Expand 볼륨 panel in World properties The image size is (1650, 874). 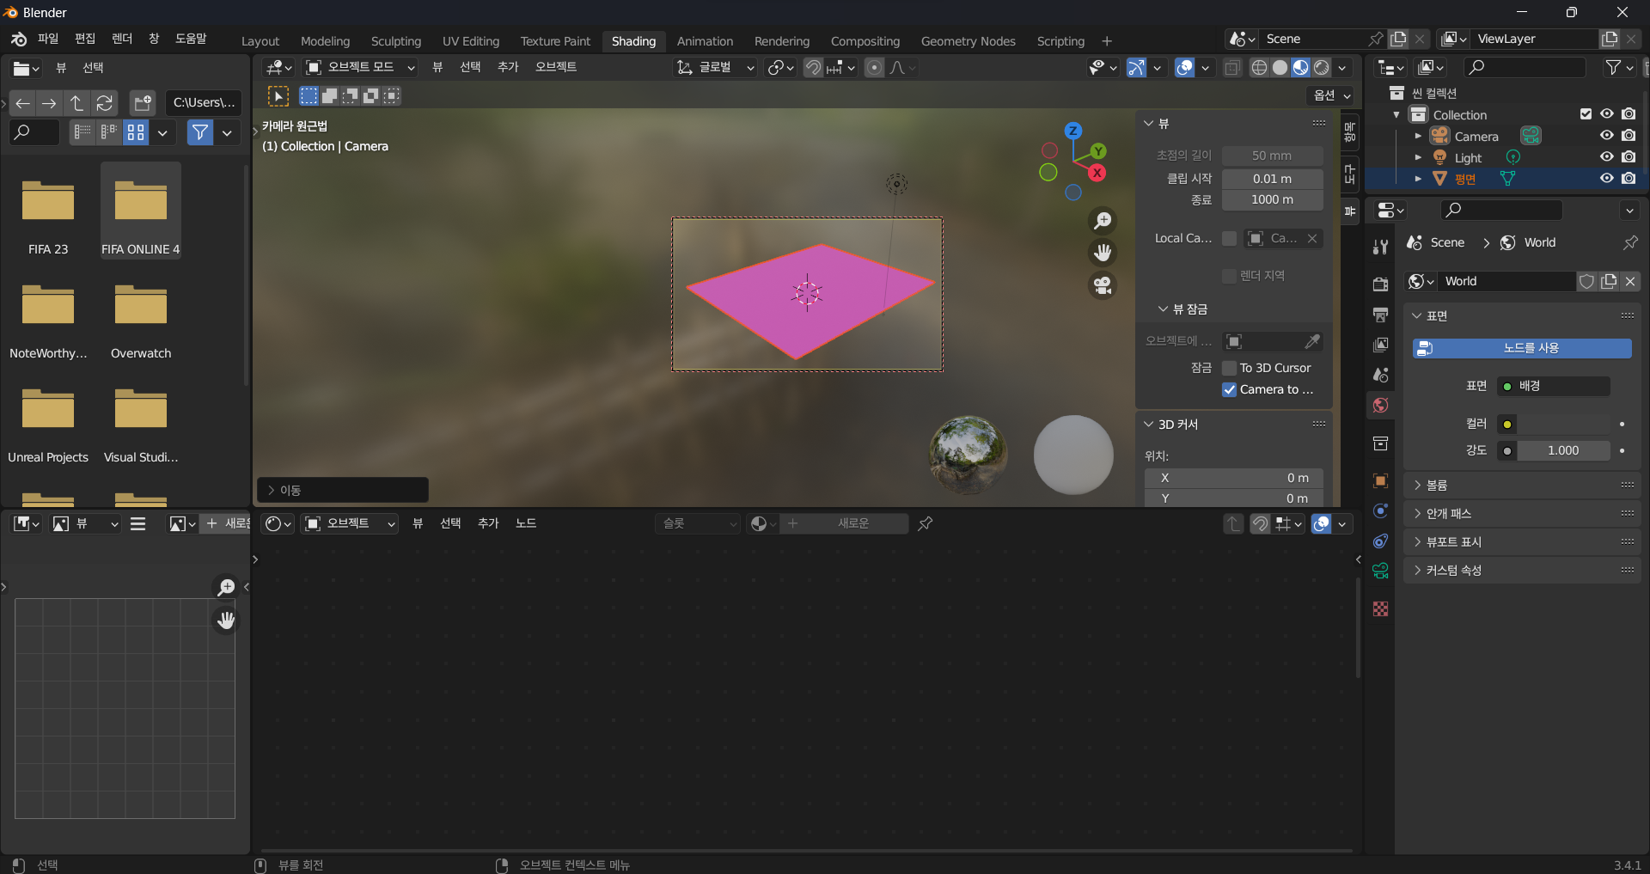1522,486
